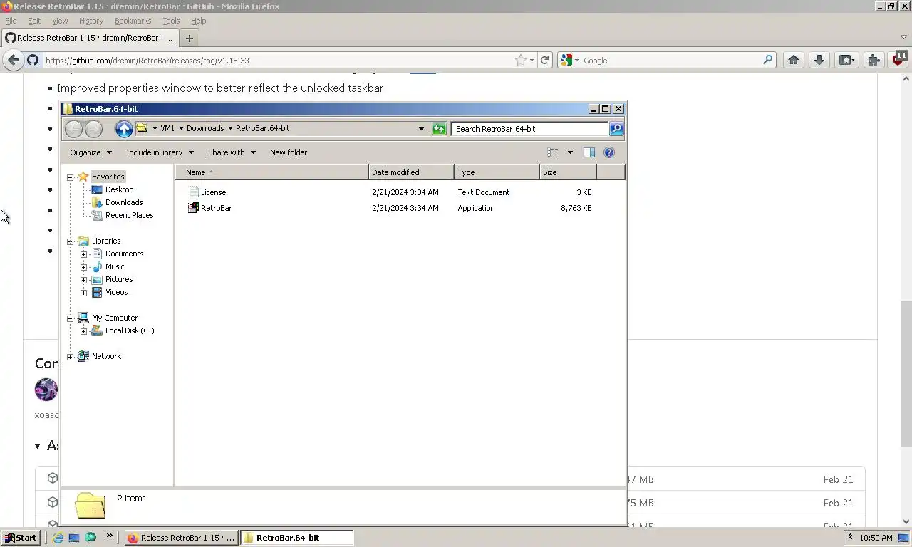
Task: Click the third quick launch icon
Action: tap(90, 538)
